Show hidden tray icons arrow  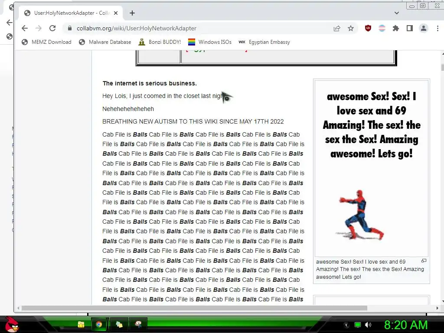point(346,325)
